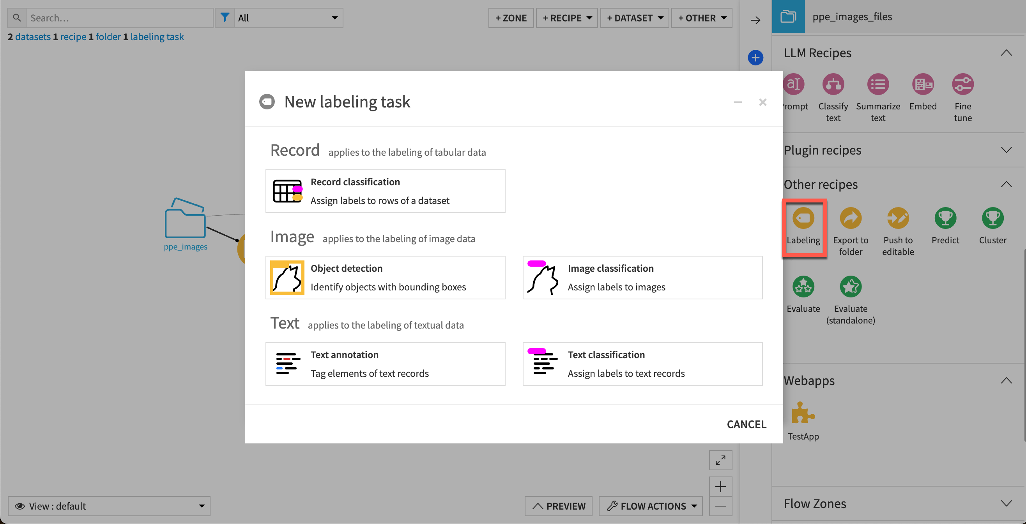Collapse the Other recipes section
The image size is (1026, 524).
pyautogui.click(x=1007, y=184)
